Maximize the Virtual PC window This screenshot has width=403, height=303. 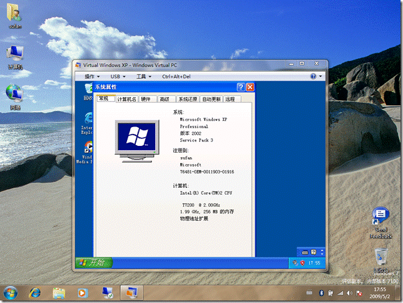tap(302, 63)
